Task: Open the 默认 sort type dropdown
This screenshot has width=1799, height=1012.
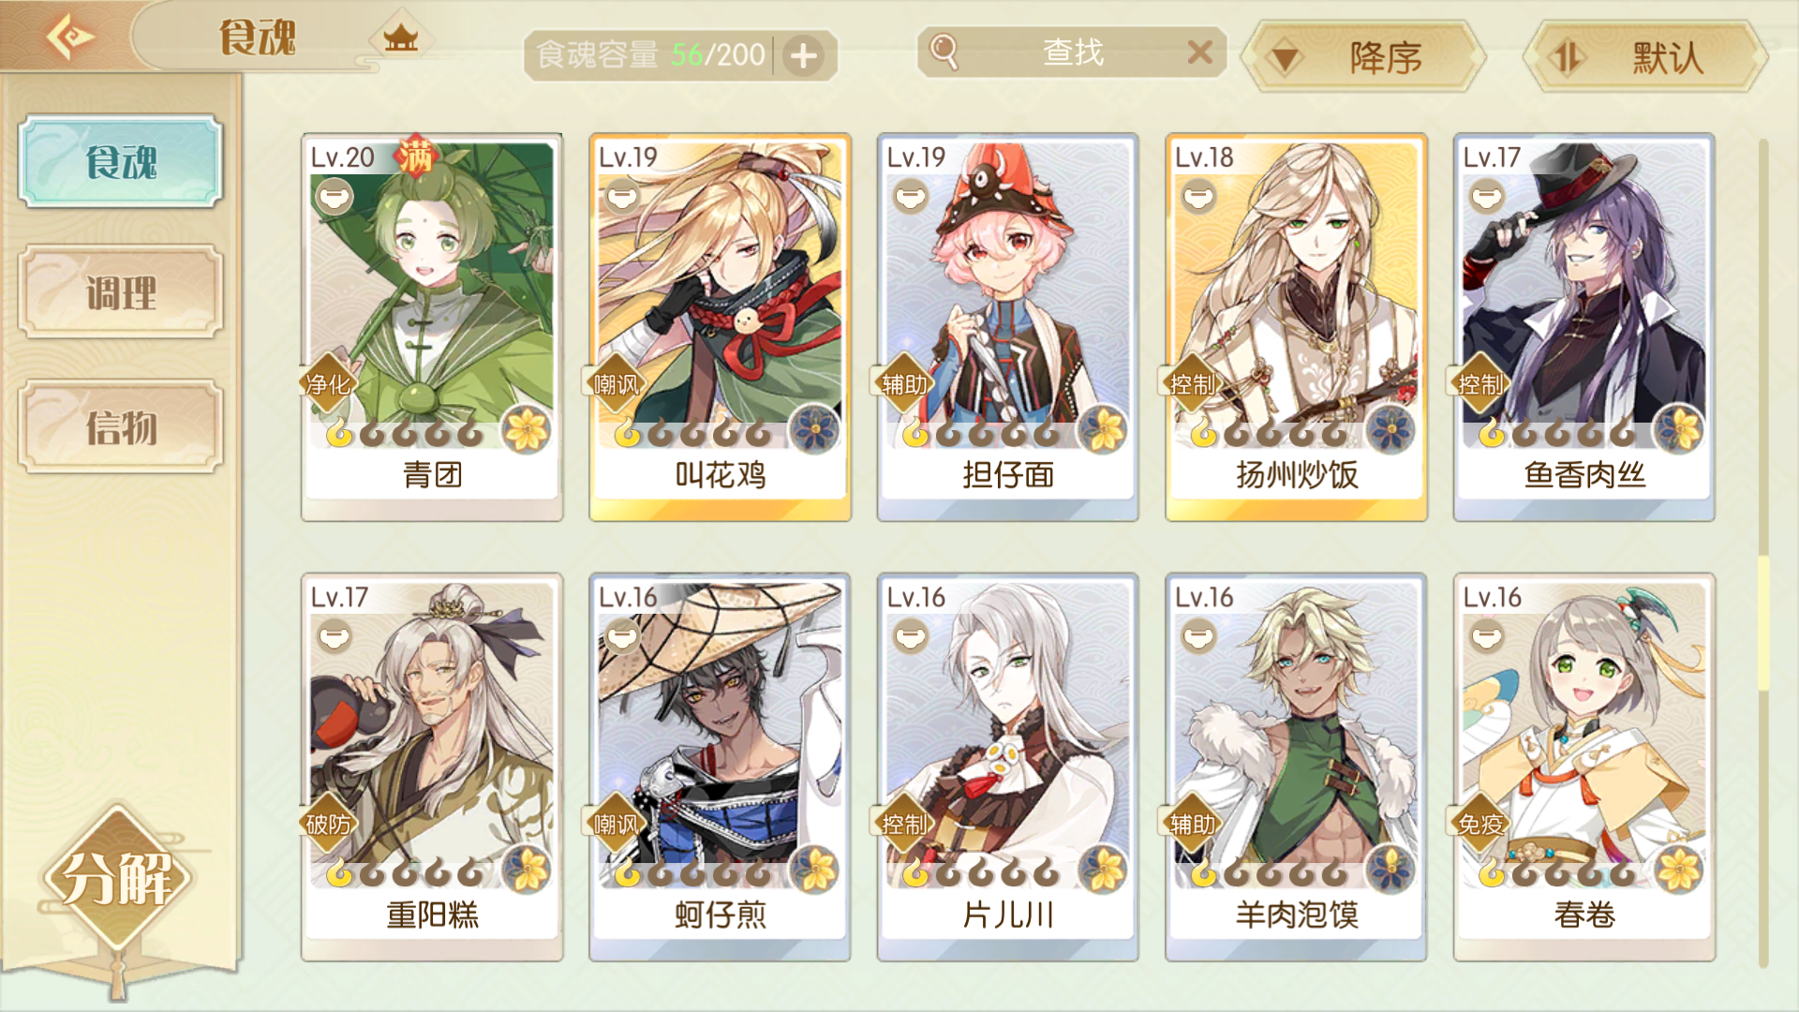Action: click(1646, 57)
